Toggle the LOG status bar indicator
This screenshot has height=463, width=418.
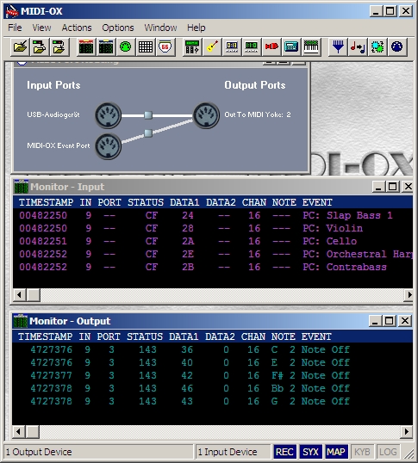(388, 452)
